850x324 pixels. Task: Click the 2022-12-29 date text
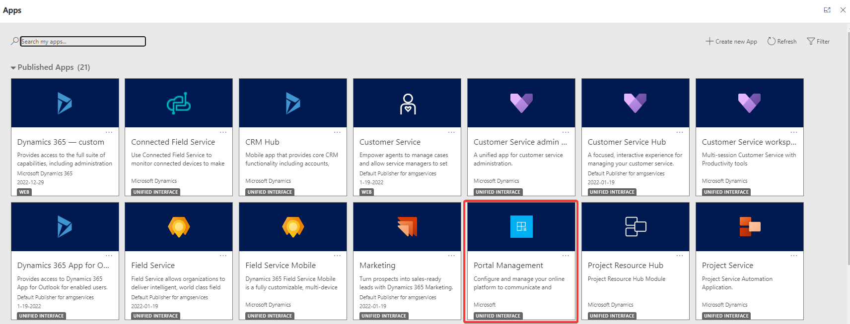[x=30, y=182]
